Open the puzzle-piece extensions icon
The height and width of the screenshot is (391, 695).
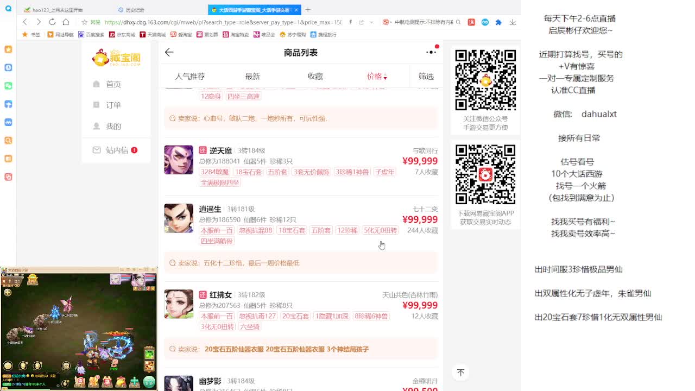coord(498,22)
